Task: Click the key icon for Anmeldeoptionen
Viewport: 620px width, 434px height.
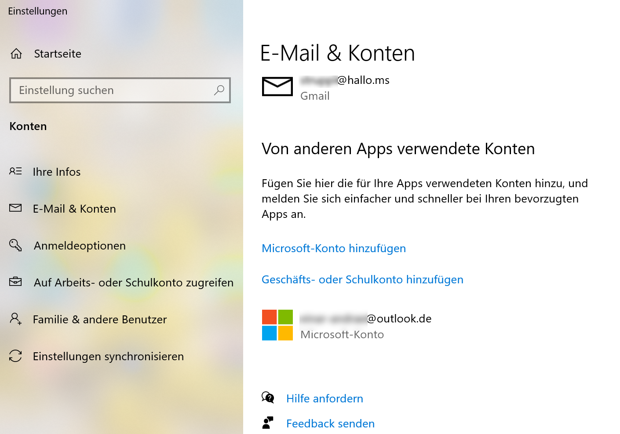Action: (15, 245)
